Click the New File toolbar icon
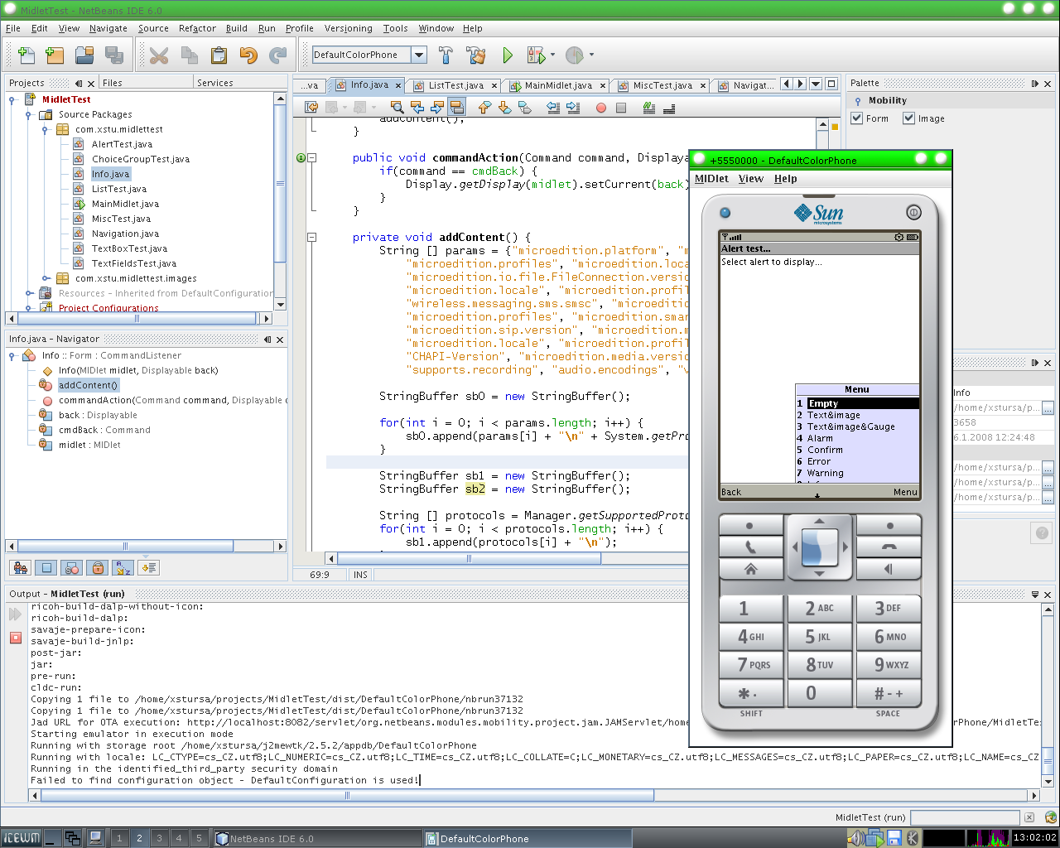1060x848 pixels. (x=26, y=55)
